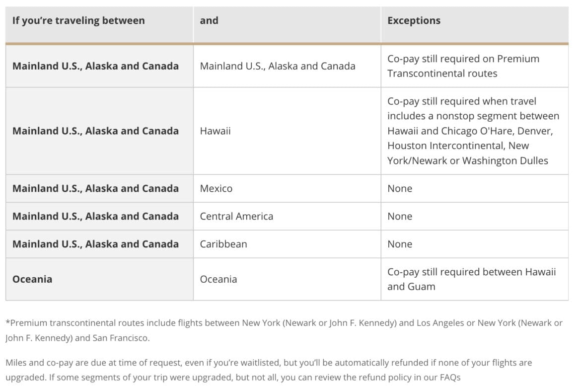Click the Central America destination cell
The height and width of the screenshot is (390, 581).
click(x=236, y=217)
